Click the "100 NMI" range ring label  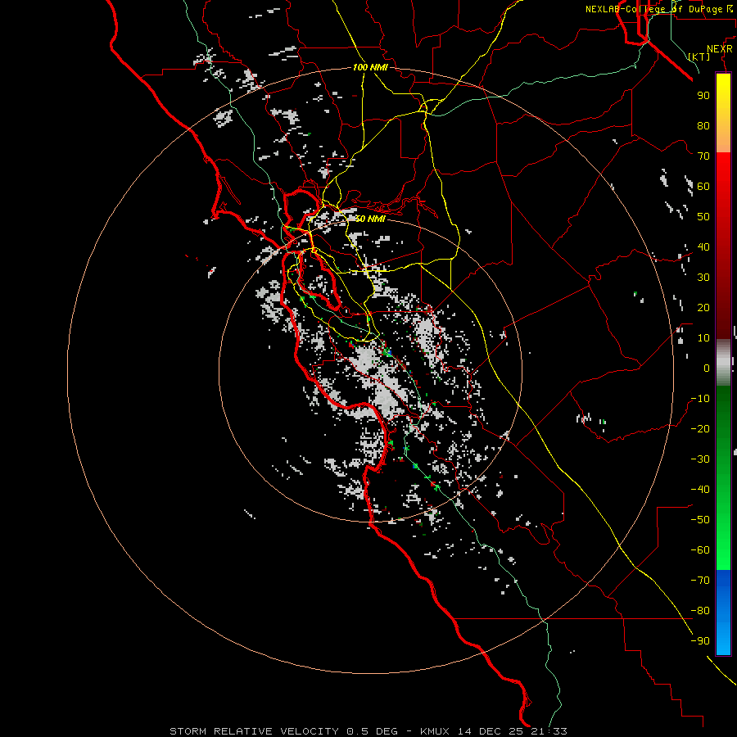pos(370,67)
